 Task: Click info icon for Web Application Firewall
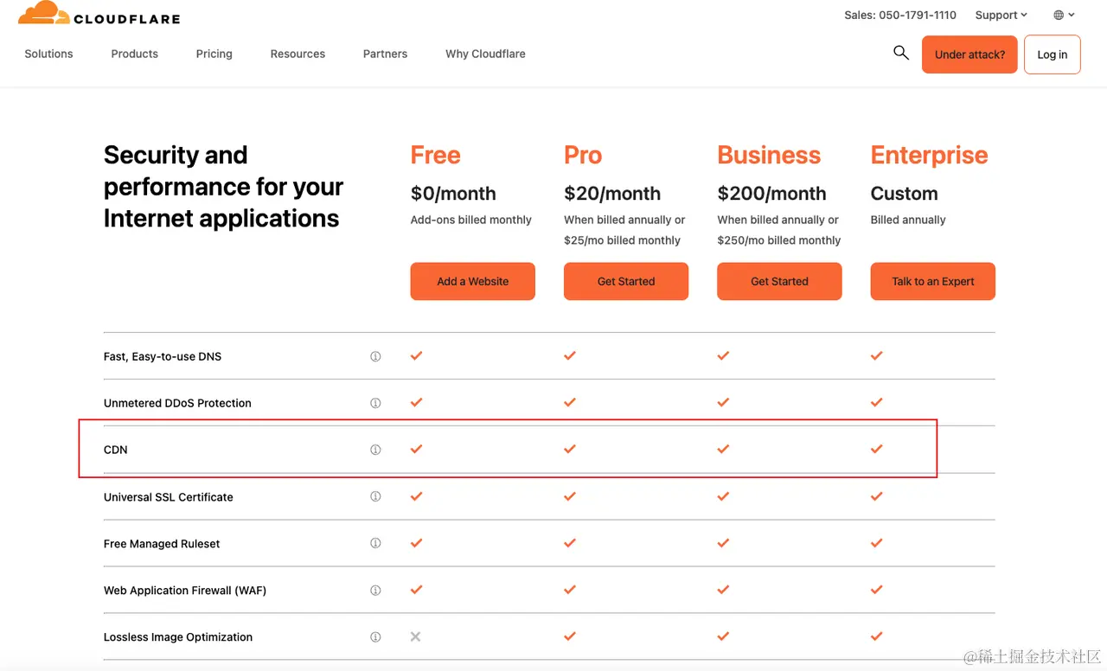pyautogui.click(x=375, y=591)
